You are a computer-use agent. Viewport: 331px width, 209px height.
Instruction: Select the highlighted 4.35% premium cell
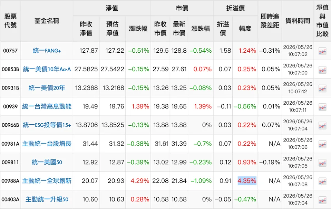(x=247, y=181)
